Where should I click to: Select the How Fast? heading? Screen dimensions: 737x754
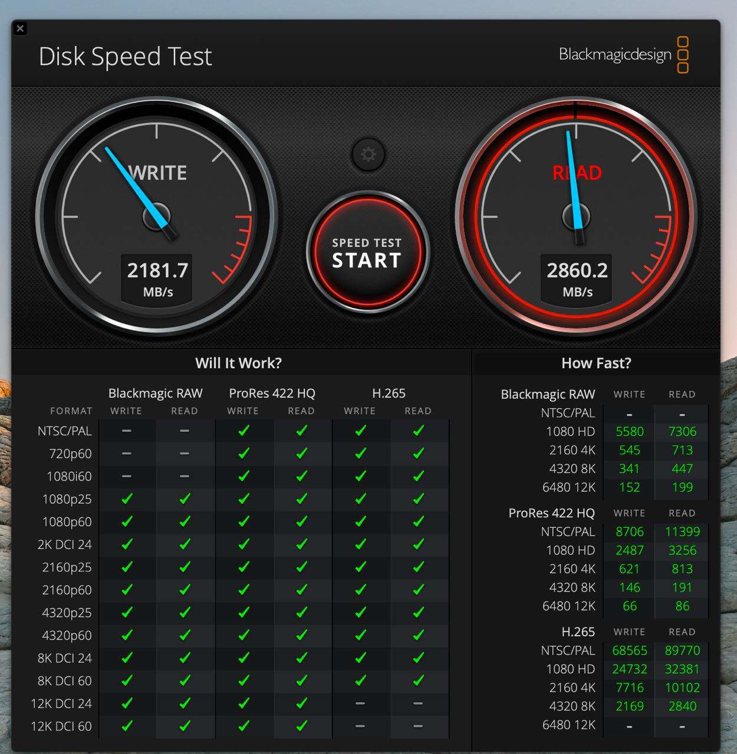click(596, 363)
